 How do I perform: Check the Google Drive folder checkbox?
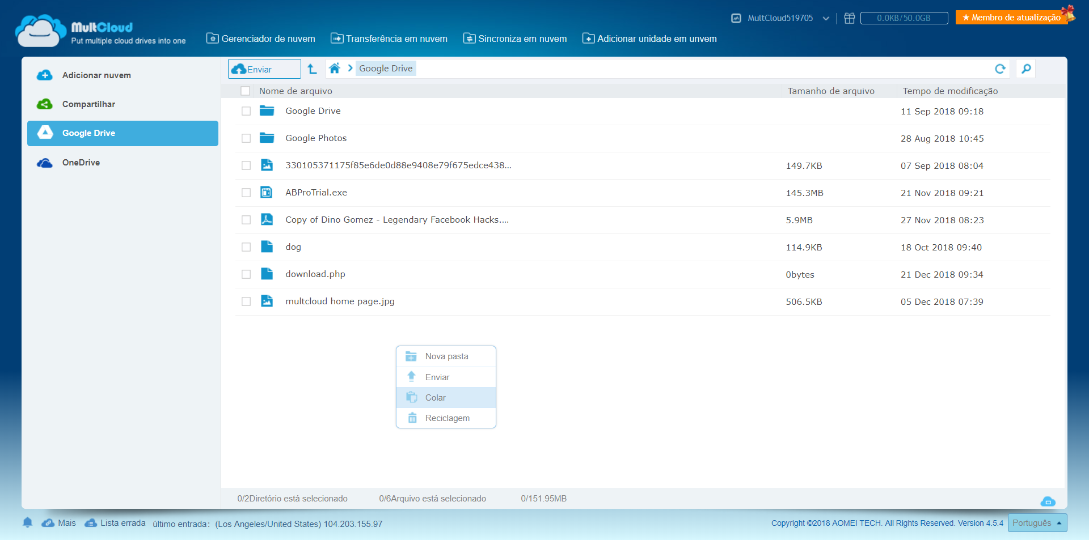(x=246, y=111)
